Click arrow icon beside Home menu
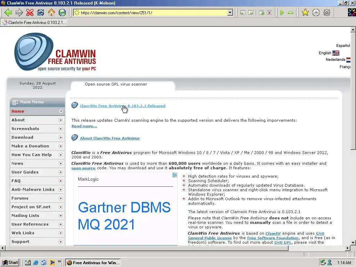Viewport: 356px width, 267px height. point(61,111)
